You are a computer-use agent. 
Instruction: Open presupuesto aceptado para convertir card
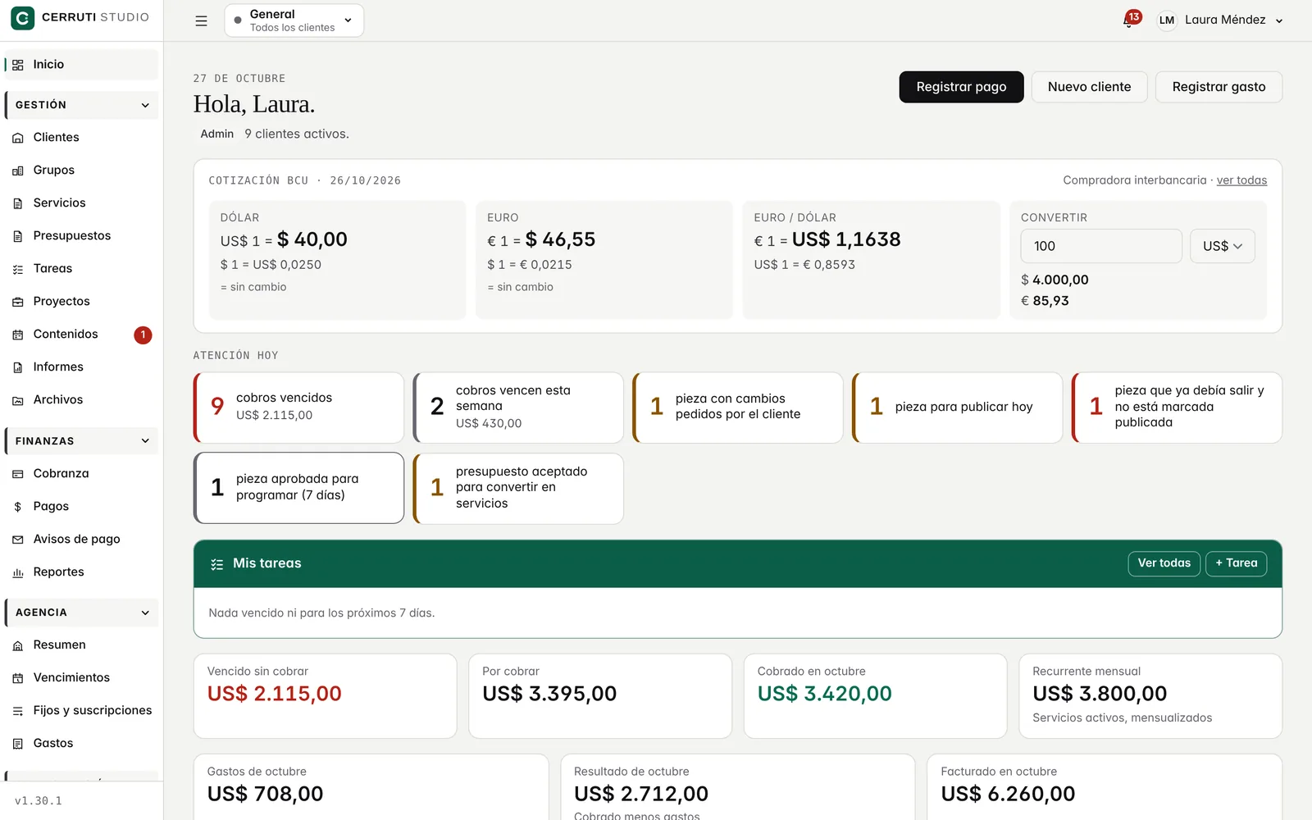point(518,488)
